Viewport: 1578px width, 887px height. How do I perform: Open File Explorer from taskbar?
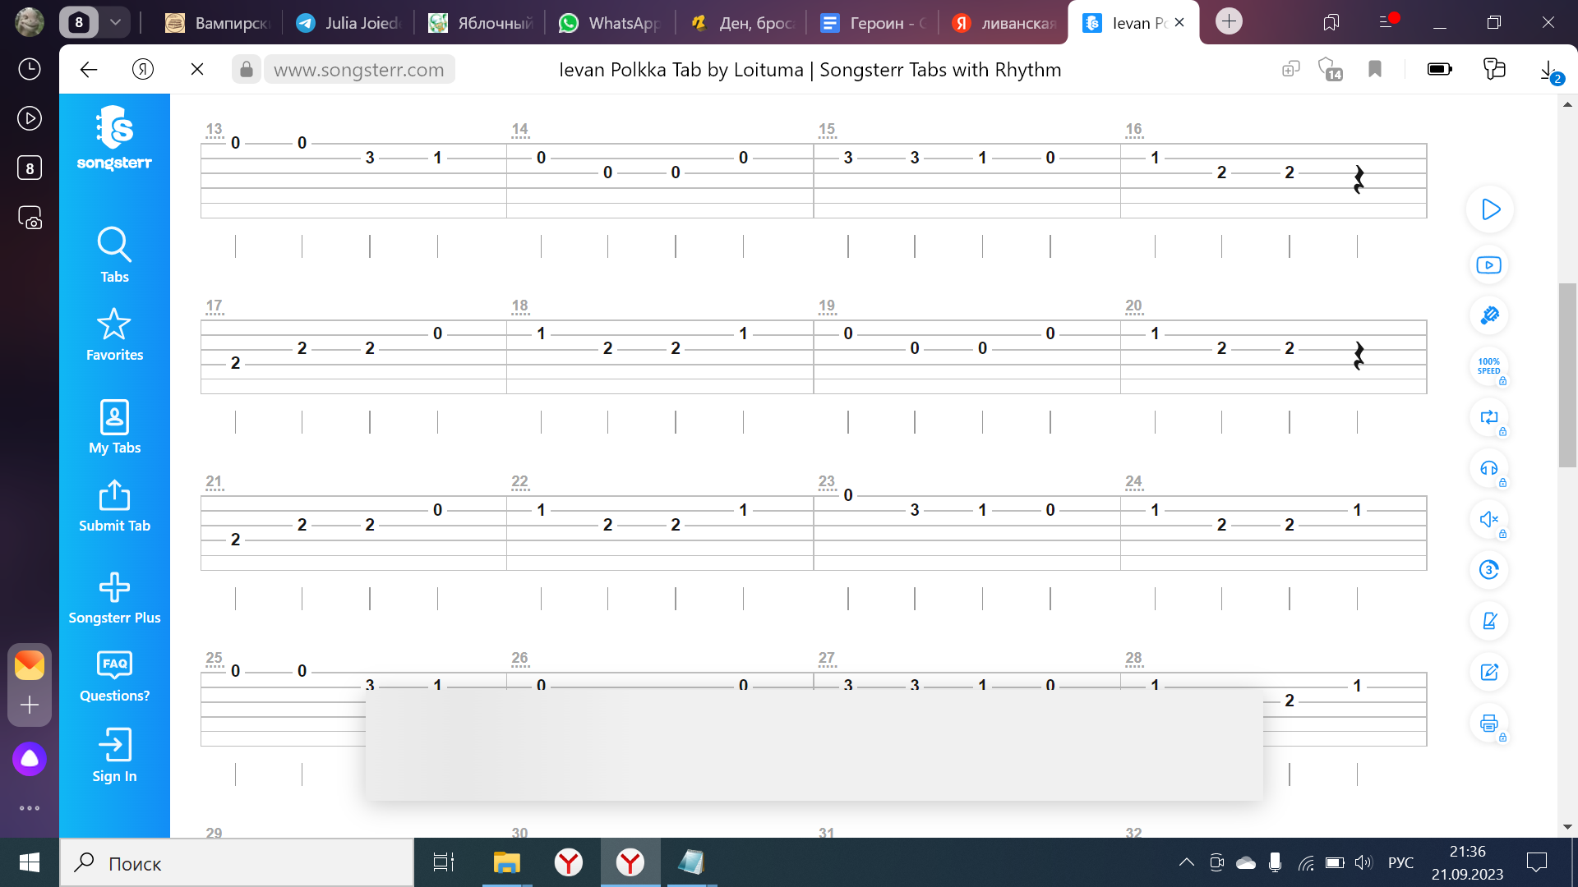click(506, 862)
